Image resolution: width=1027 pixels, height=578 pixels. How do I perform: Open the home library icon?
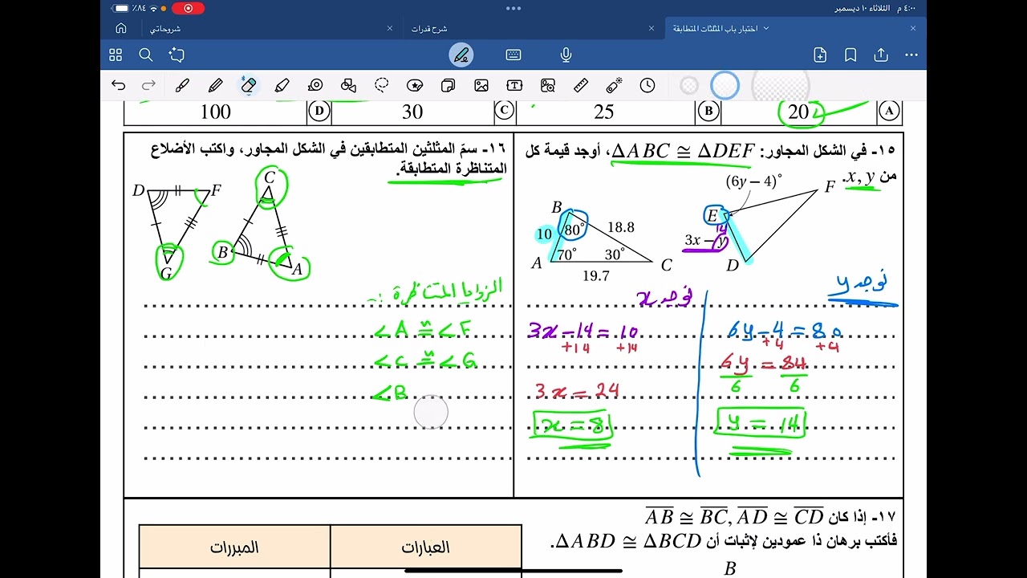coord(121,28)
